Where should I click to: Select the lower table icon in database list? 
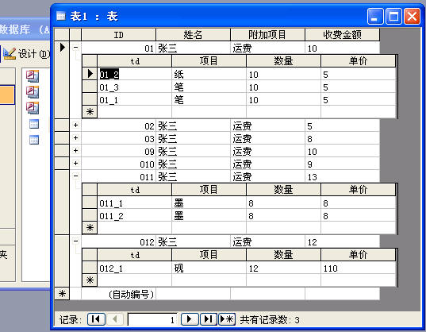(34, 140)
